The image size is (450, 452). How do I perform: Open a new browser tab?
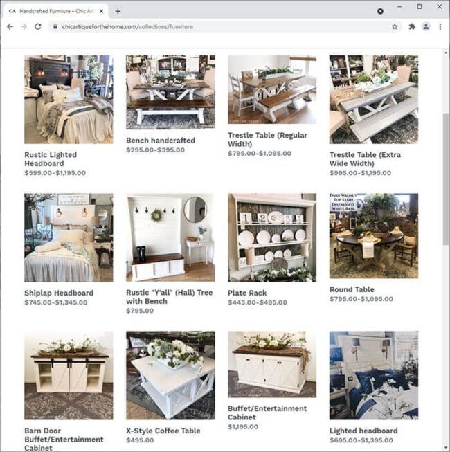tap(118, 11)
